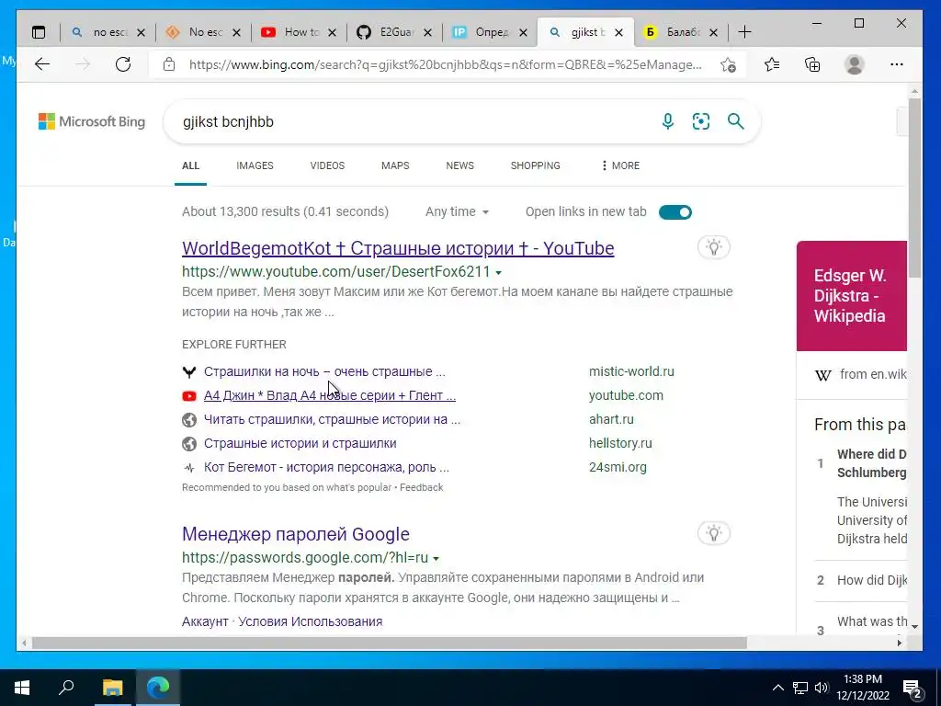Close the E2Guardian GitHub tab
This screenshot has width=941, height=706.
[427, 32]
